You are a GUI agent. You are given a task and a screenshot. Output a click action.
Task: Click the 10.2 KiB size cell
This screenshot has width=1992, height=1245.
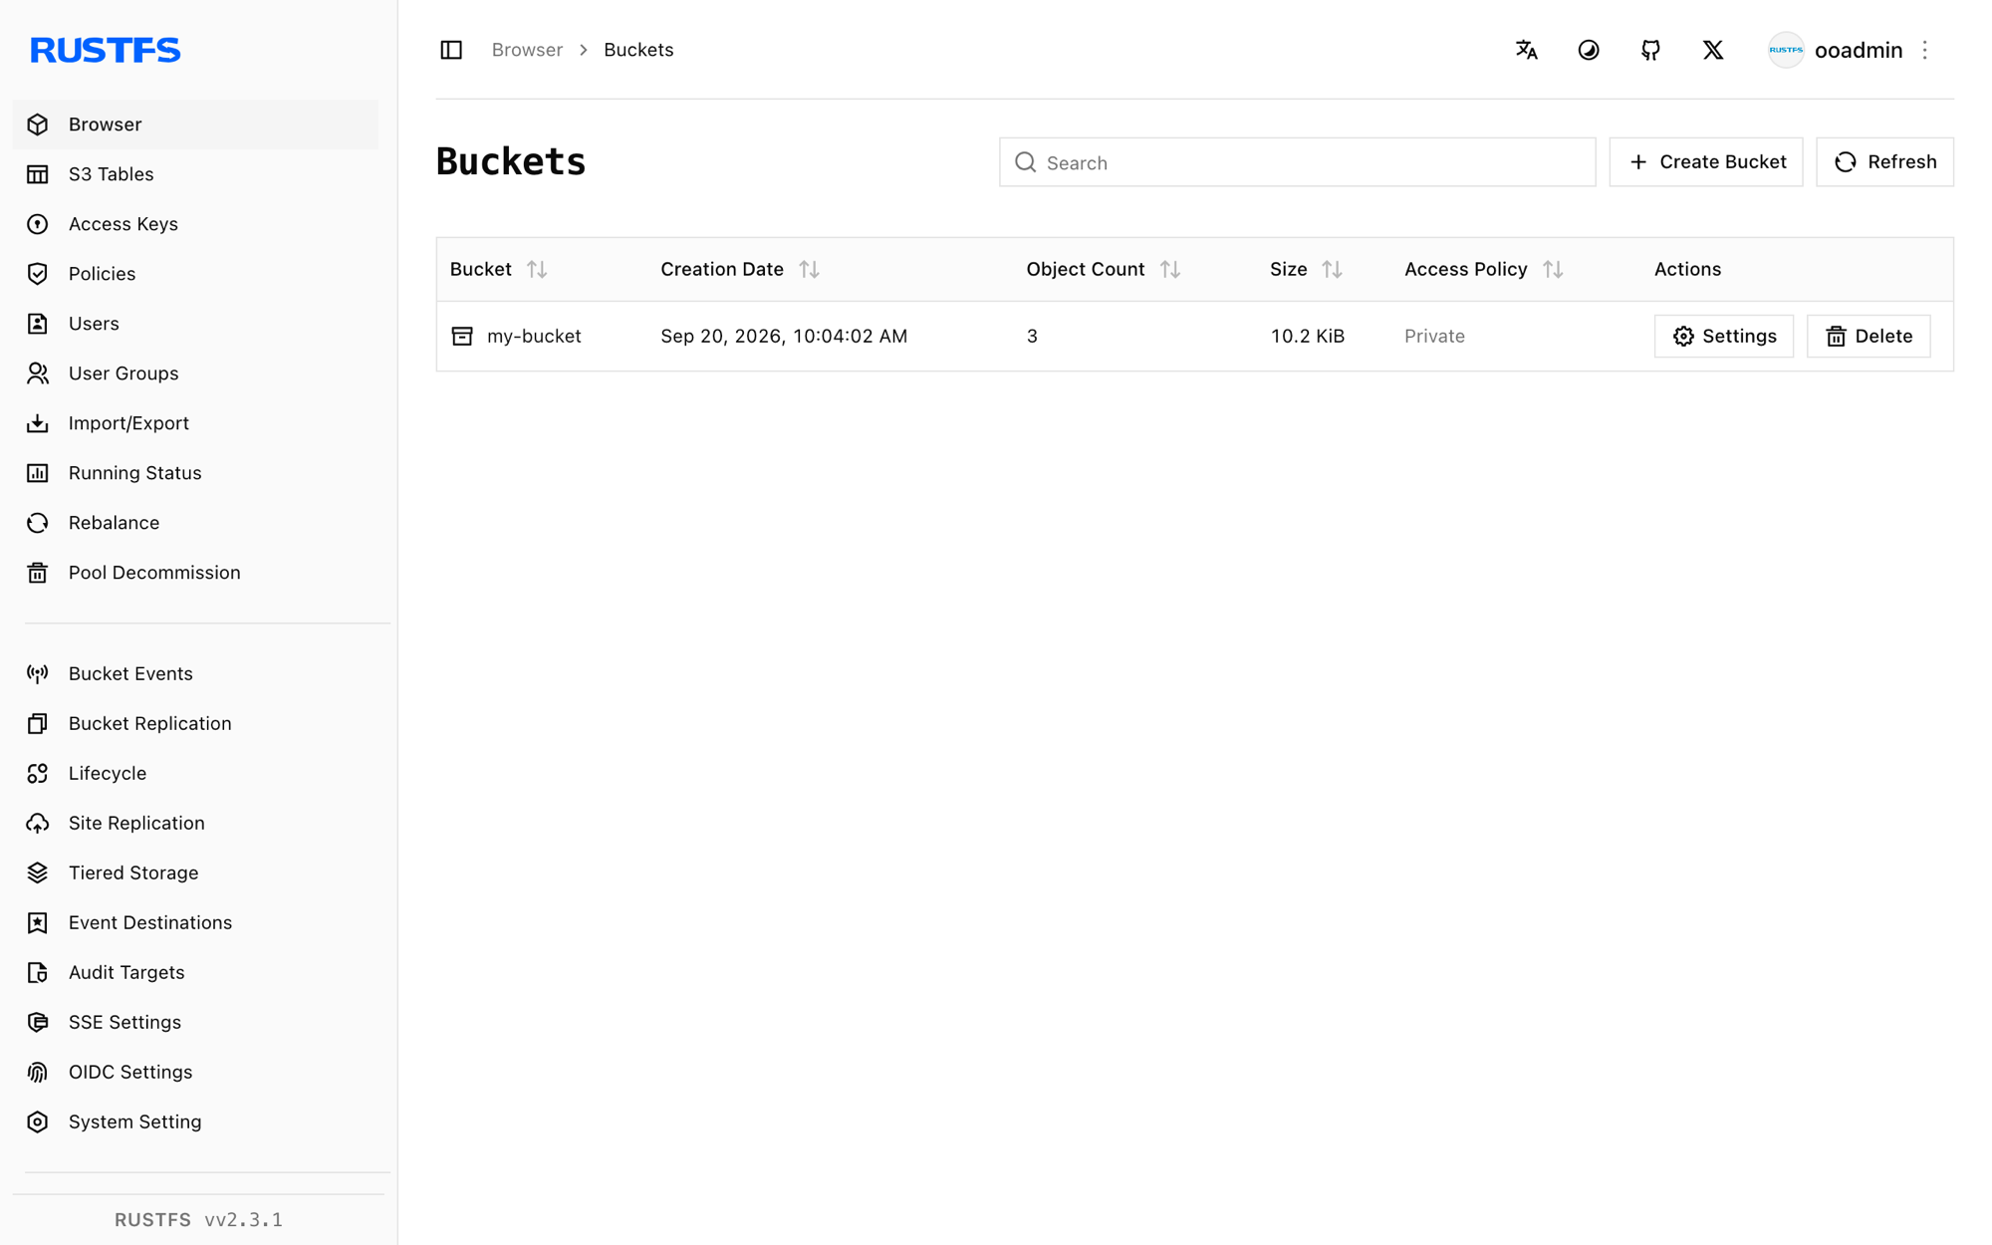[x=1307, y=336]
